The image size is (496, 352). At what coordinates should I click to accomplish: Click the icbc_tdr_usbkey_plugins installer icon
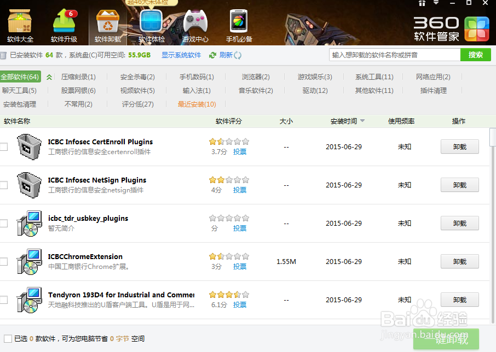29,223
